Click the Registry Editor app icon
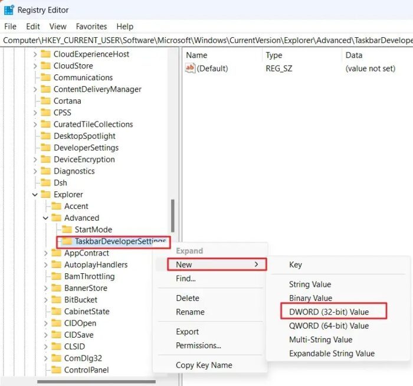This screenshot has height=386, width=413. 9,10
